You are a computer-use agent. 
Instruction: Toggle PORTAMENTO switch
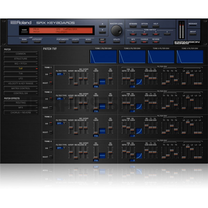pos(62,42)
